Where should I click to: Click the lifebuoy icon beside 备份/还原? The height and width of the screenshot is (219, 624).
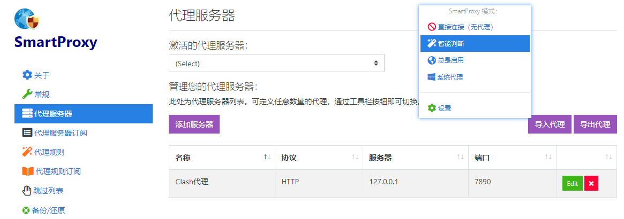point(26,210)
